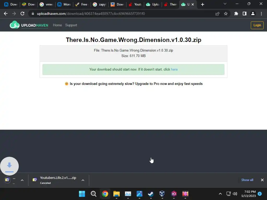267x200 pixels.
Task: Open Chrome from the taskbar
Action: [105, 194]
